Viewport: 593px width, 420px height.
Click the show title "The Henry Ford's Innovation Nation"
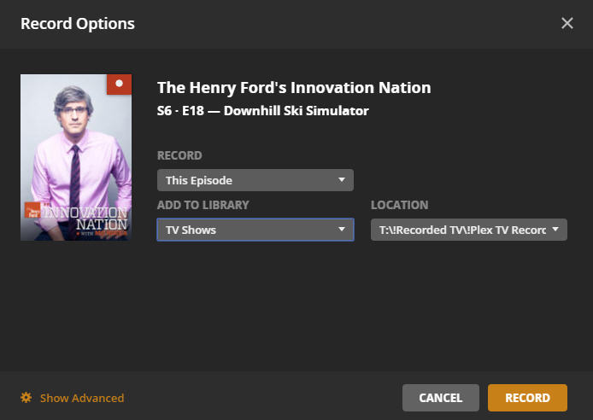pyautogui.click(x=294, y=88)
